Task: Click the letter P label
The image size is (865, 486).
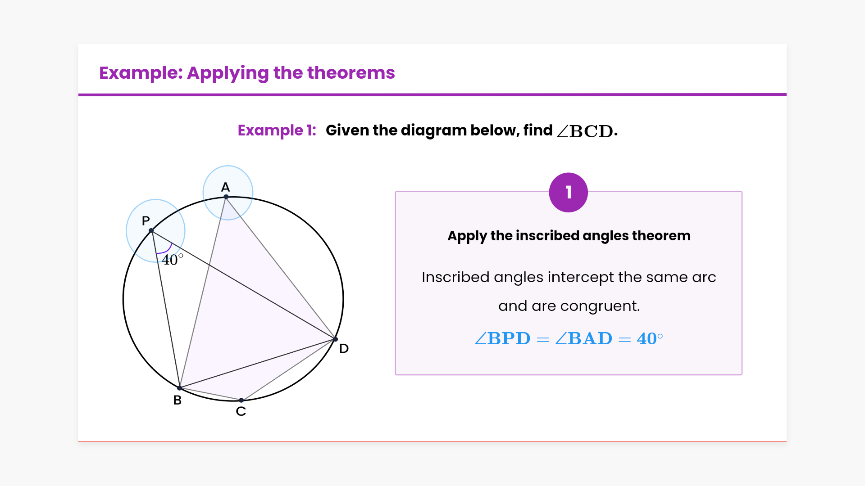Action: (x=146, y=221)
